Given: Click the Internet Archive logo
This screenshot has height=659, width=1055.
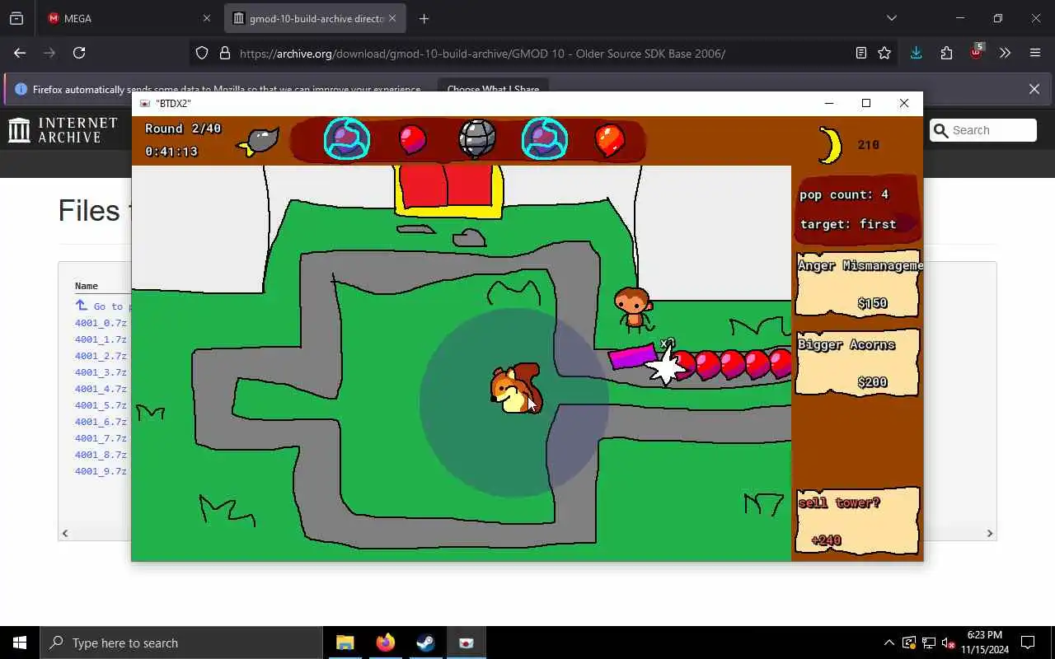Looking at the screenshot, I should pyautogui.click(x=63, y=129).
